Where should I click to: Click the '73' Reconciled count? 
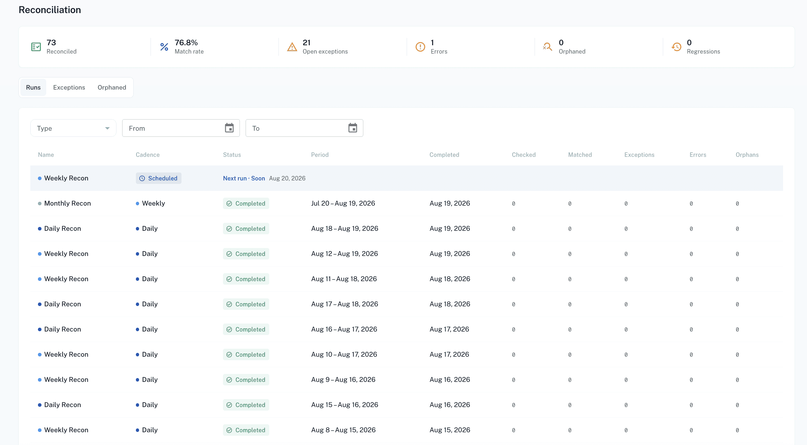51,43
